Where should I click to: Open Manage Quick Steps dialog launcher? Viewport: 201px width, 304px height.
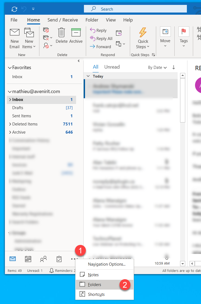(153, 55)
